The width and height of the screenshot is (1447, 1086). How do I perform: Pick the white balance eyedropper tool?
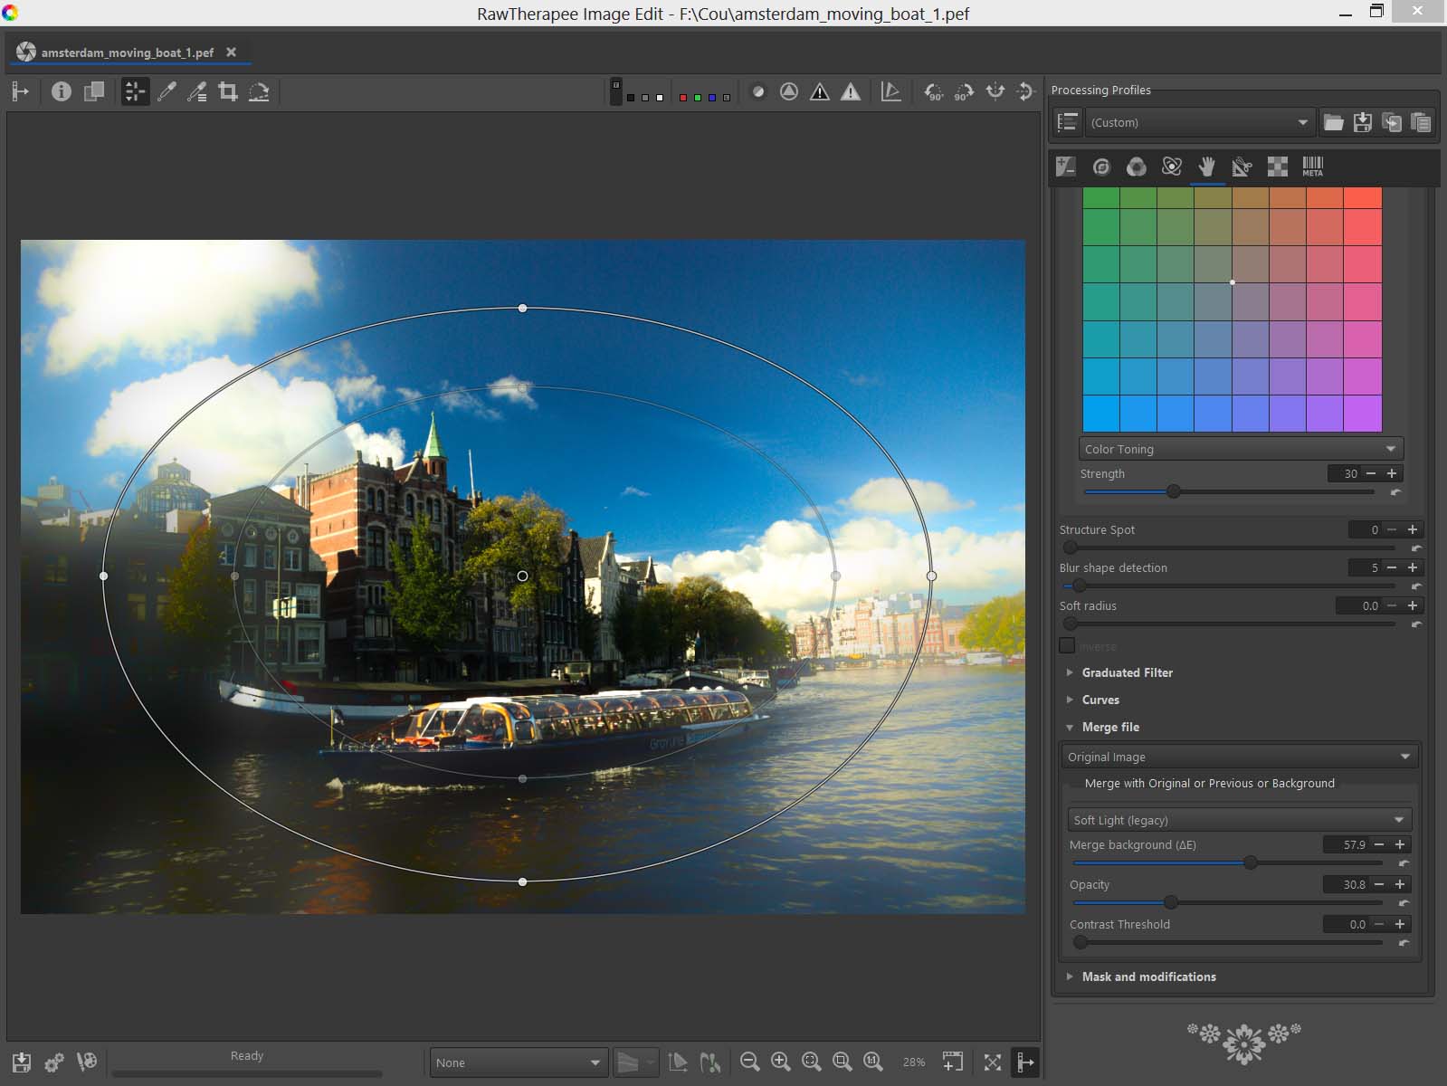click(167, 91)
